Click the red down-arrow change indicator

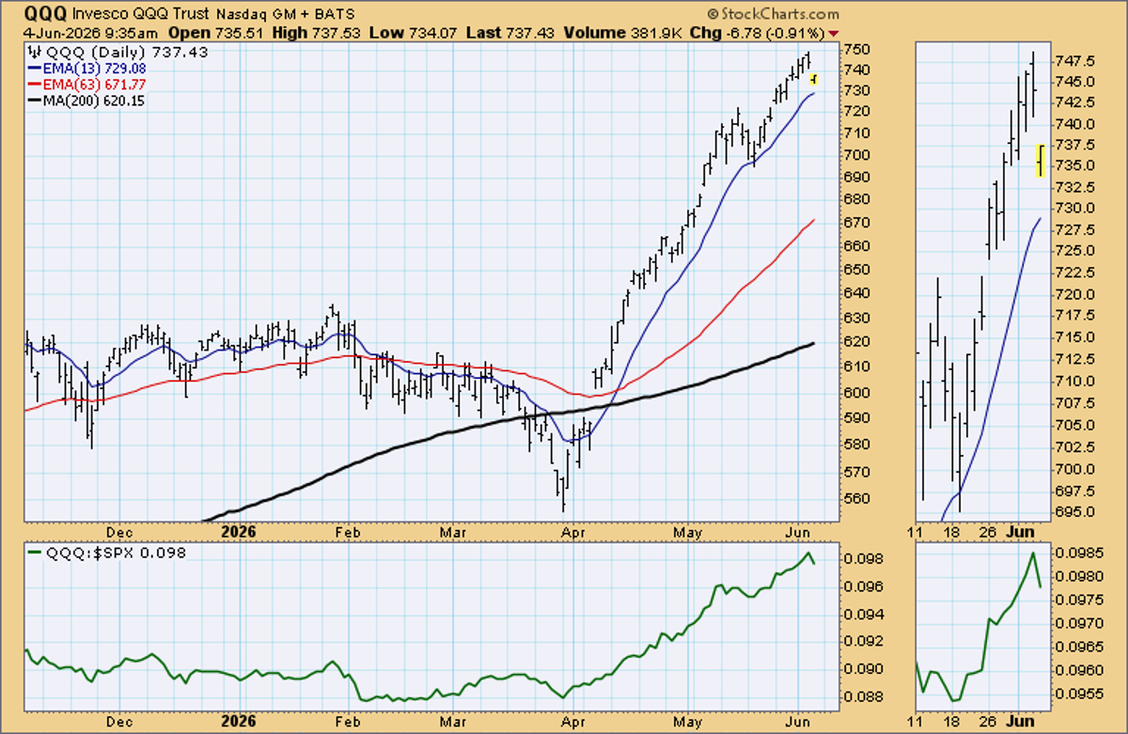[x=834, y=35]
